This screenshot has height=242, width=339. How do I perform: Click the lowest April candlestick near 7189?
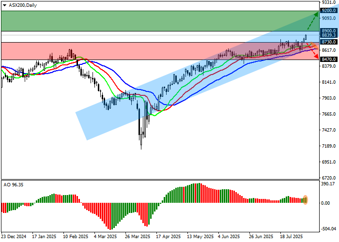tap(141, 139)
